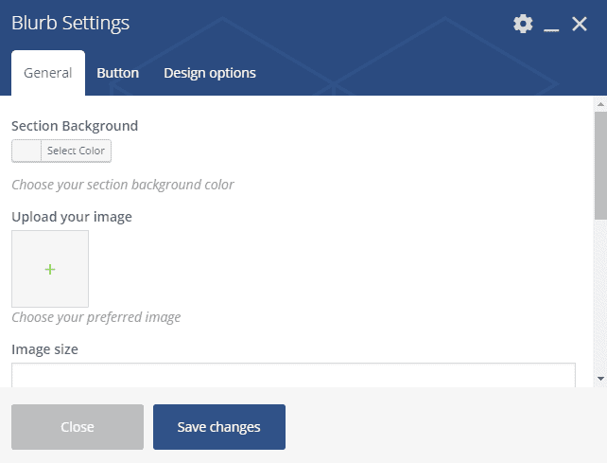607x463 pixels.
Task: Open the Blurb Settings gear menu
Action: point(523,24)
